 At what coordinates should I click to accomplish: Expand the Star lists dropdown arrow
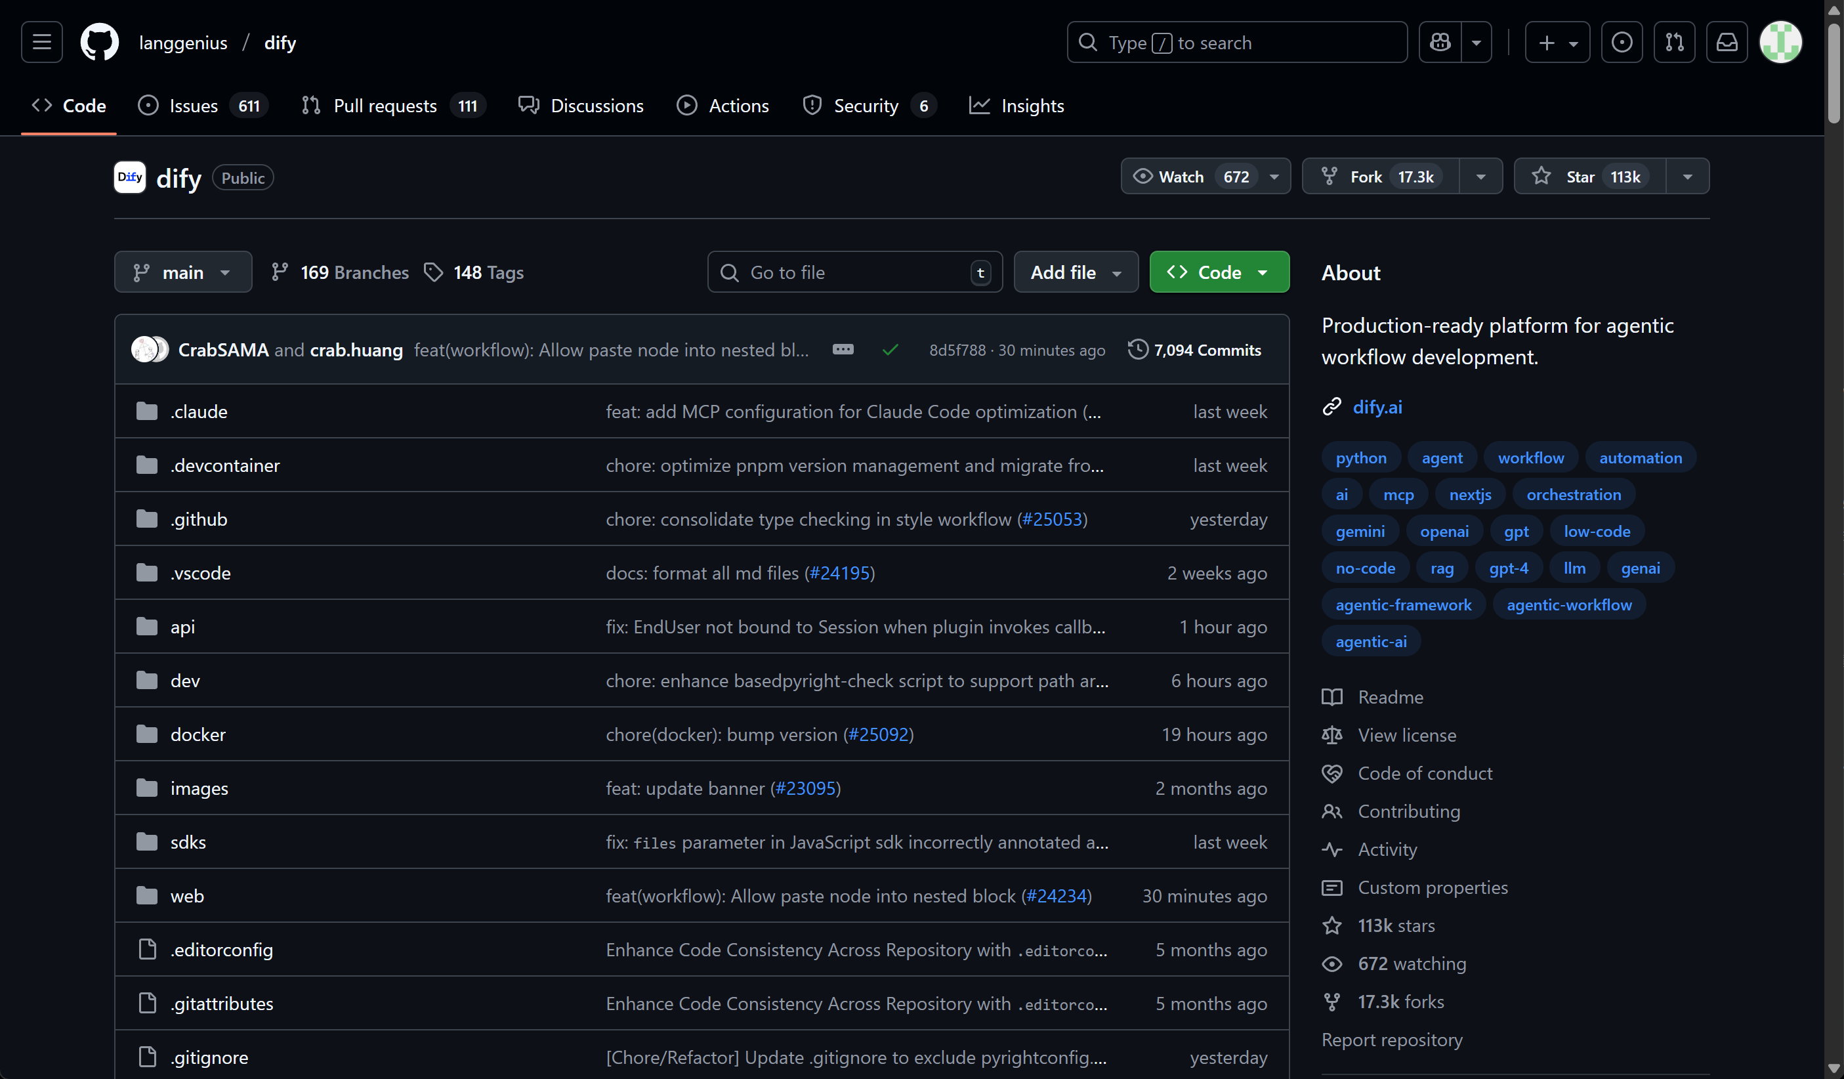tap(1687, 177)
